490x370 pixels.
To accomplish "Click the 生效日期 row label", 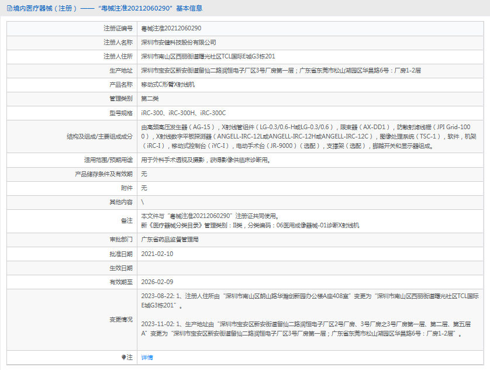I will tap(121, 268).
